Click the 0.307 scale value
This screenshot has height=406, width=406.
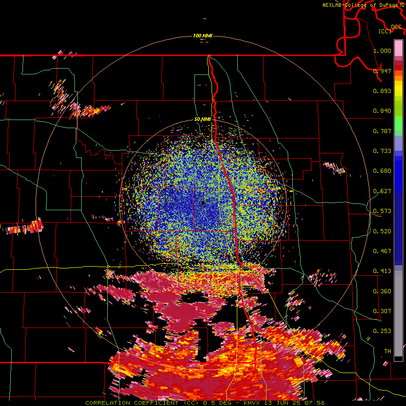point(382,311)
